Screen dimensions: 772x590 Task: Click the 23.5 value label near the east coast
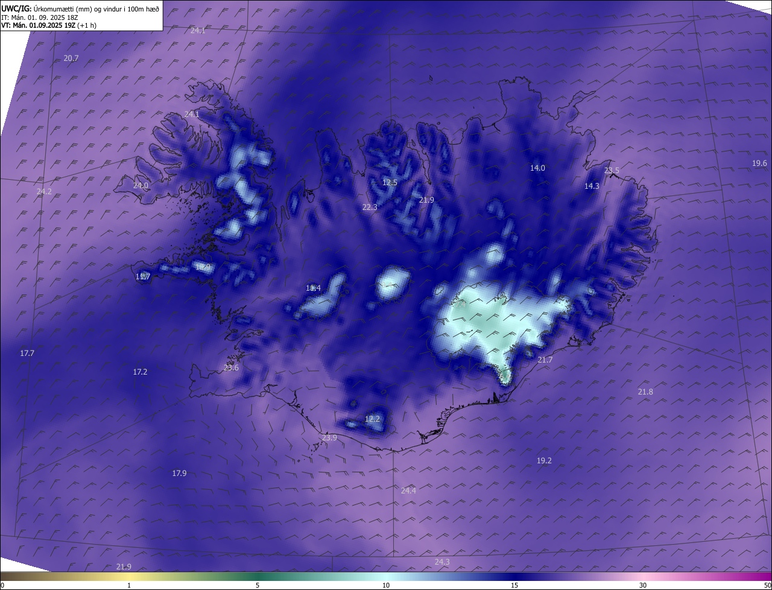tap(612, 170)
